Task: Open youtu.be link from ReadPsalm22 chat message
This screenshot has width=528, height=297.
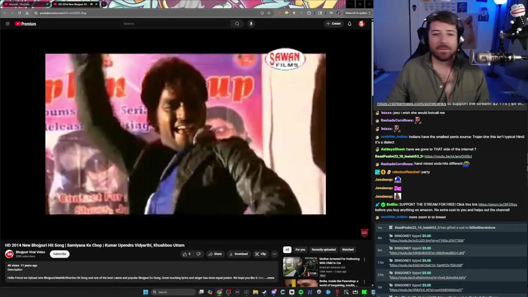Action: tap(448, 156)
